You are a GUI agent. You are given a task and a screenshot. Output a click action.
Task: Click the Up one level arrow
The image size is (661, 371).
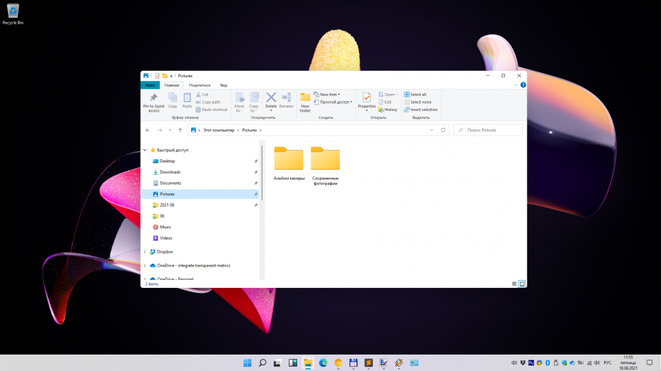point(180,130)
